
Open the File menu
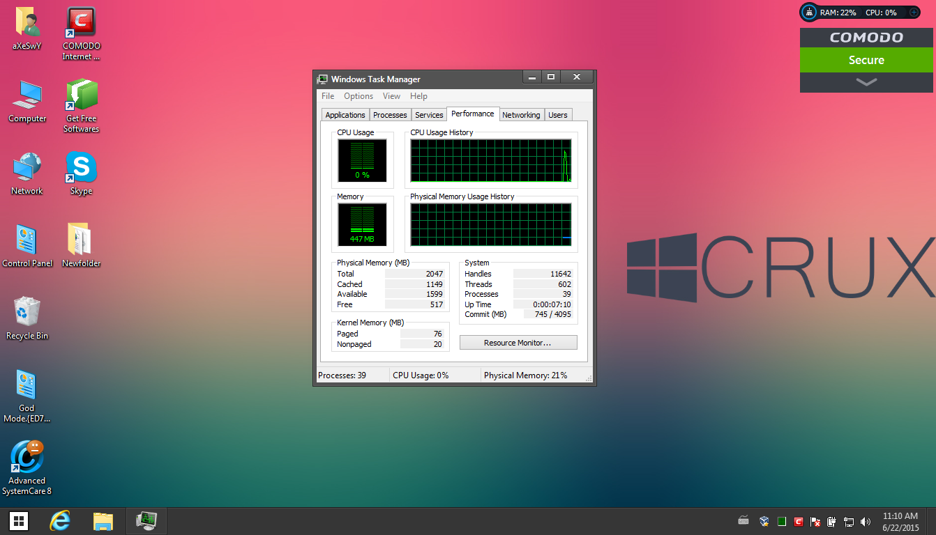328,96
